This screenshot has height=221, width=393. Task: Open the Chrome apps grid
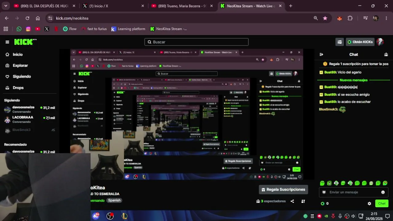pyautogui.click(x=6, y=29)
